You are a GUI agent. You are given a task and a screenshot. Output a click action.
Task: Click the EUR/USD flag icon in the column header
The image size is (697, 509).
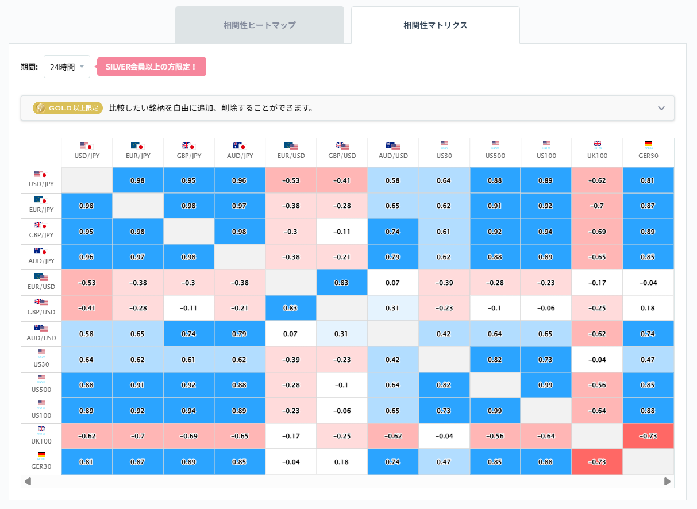(291, 145)
